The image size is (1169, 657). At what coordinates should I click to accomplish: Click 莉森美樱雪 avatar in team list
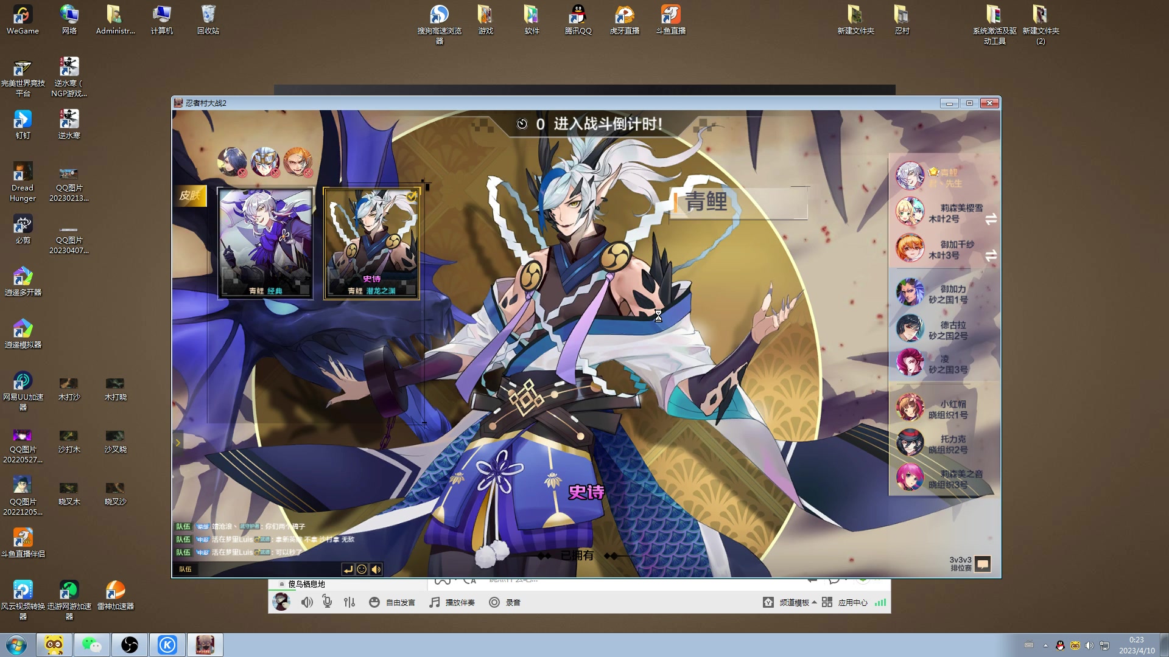[x=910, y=212]
